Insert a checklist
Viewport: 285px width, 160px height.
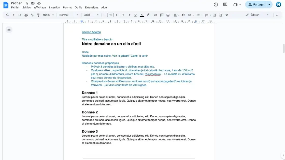click(190, 15)
